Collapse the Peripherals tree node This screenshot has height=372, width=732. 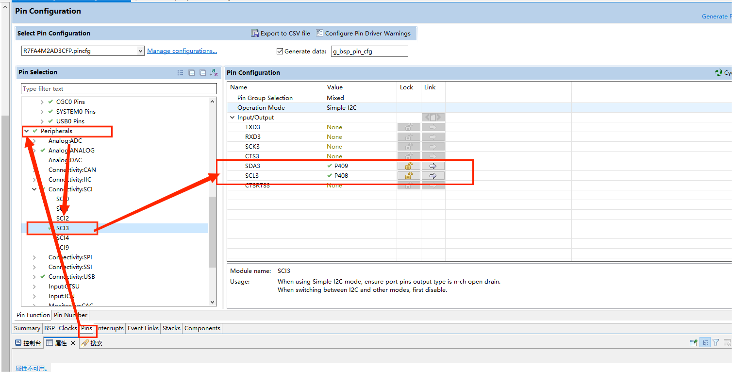27,131
